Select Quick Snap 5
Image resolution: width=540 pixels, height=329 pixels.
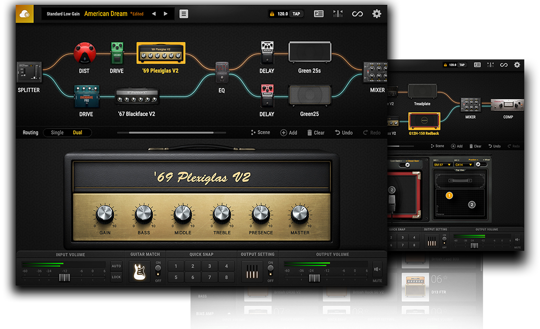[176, 277]
